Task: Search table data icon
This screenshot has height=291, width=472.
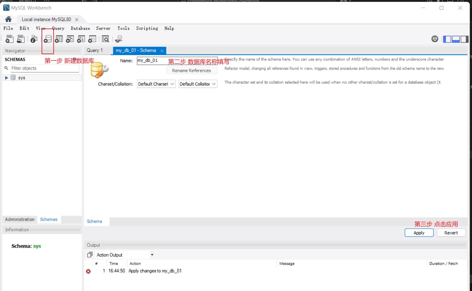Action: 105,39
